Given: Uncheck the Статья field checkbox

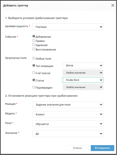Looking at the screenshot, I should click(x=34, y=80).
